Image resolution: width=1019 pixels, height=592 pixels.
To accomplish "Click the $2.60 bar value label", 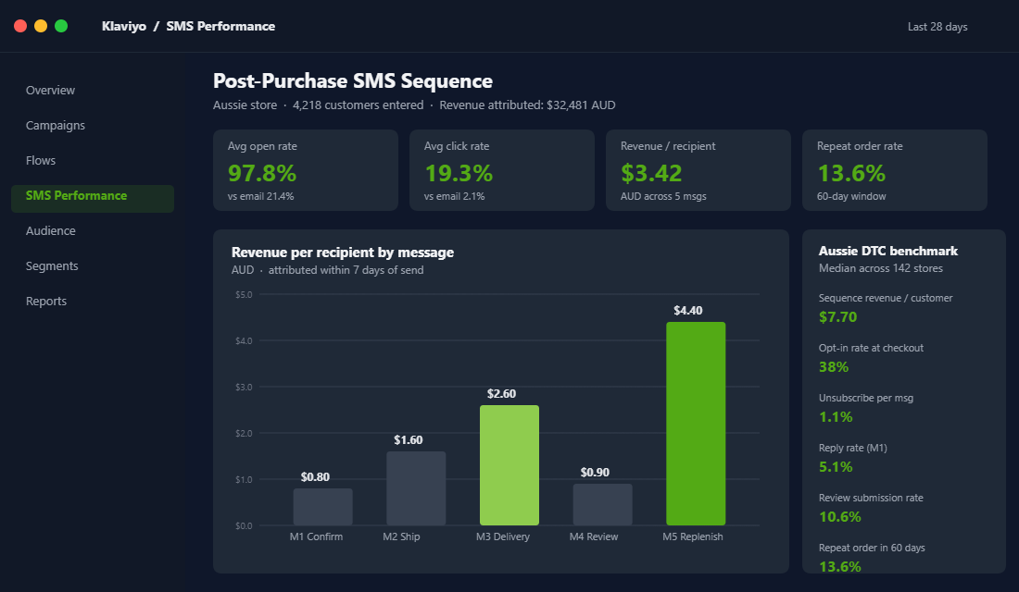I will [x=502, y=394].
